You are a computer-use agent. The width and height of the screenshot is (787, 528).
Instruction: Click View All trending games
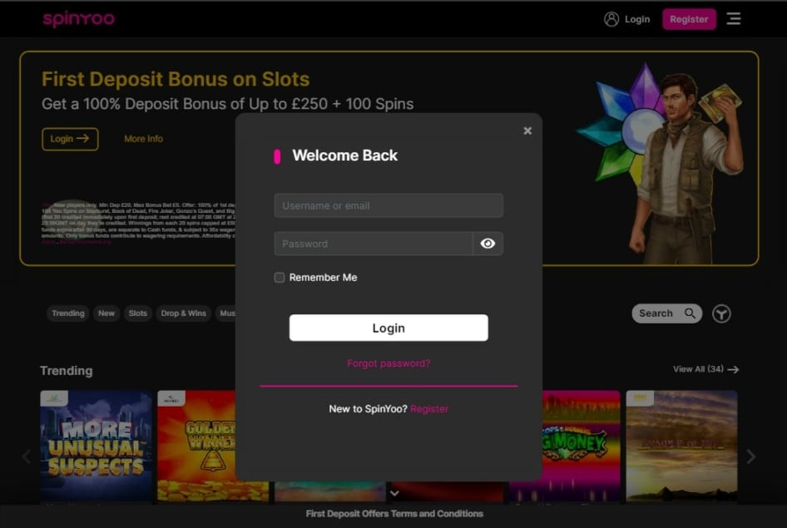700,369
